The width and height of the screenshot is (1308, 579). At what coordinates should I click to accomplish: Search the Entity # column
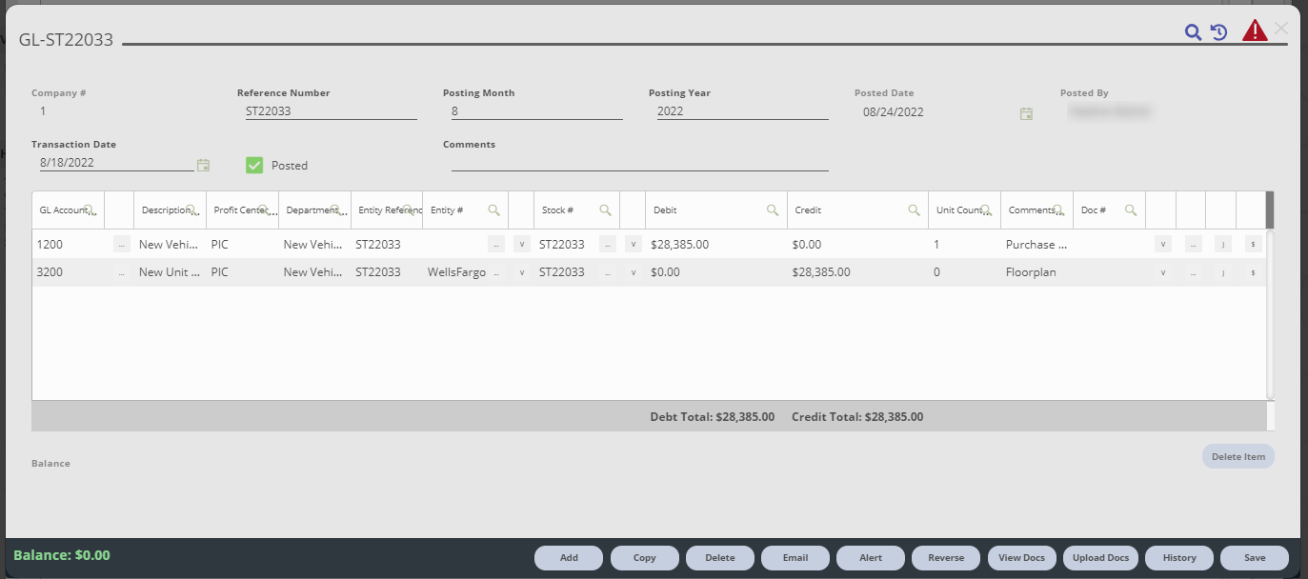(494, 208)
